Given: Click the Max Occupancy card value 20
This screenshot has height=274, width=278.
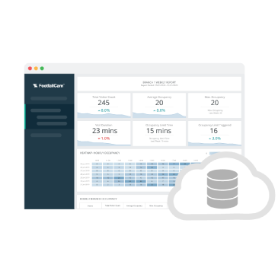Looking at the screenshot, I should point(215,103).
